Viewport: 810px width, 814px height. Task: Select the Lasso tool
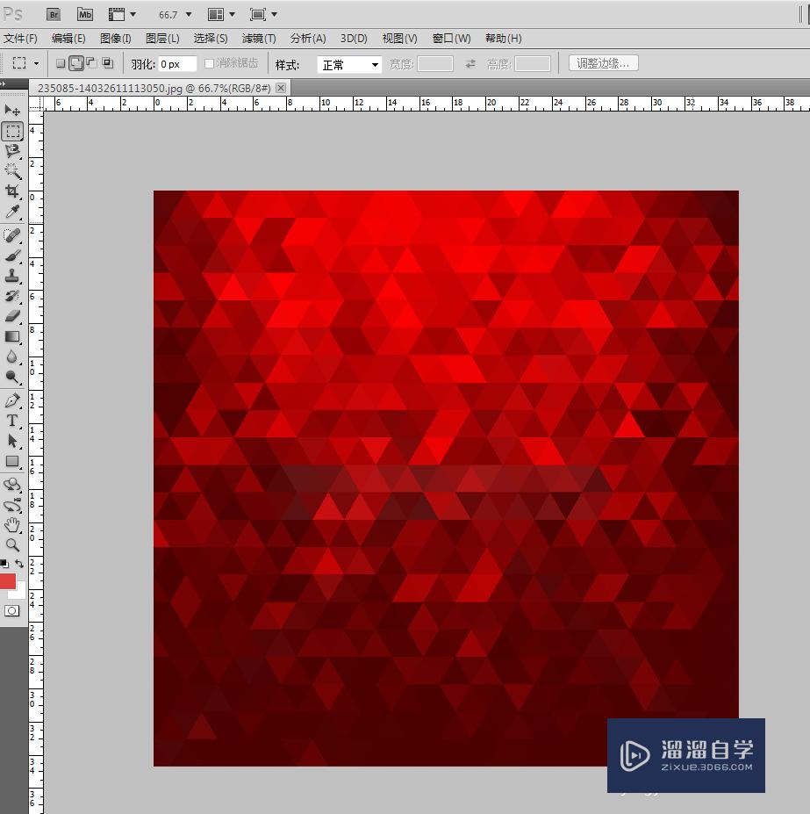click(x=12, y=151)
